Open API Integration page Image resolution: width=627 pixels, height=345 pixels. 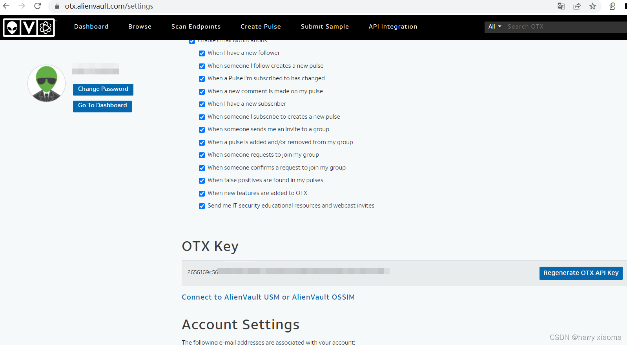pyautogui.click(x=393, y=27)
